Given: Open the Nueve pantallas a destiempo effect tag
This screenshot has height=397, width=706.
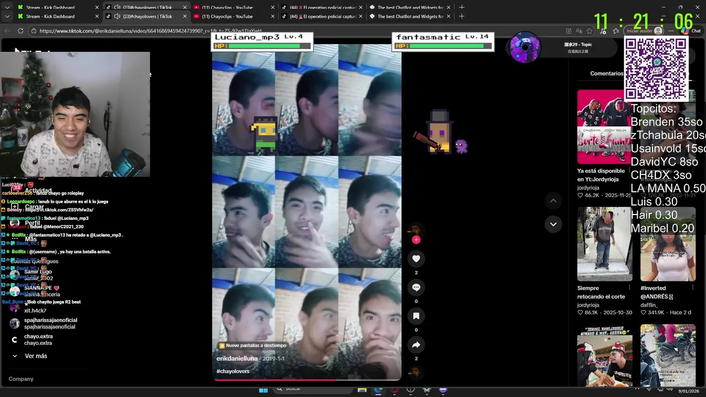Looking at the screenshot, I should [x=253, y=345].
